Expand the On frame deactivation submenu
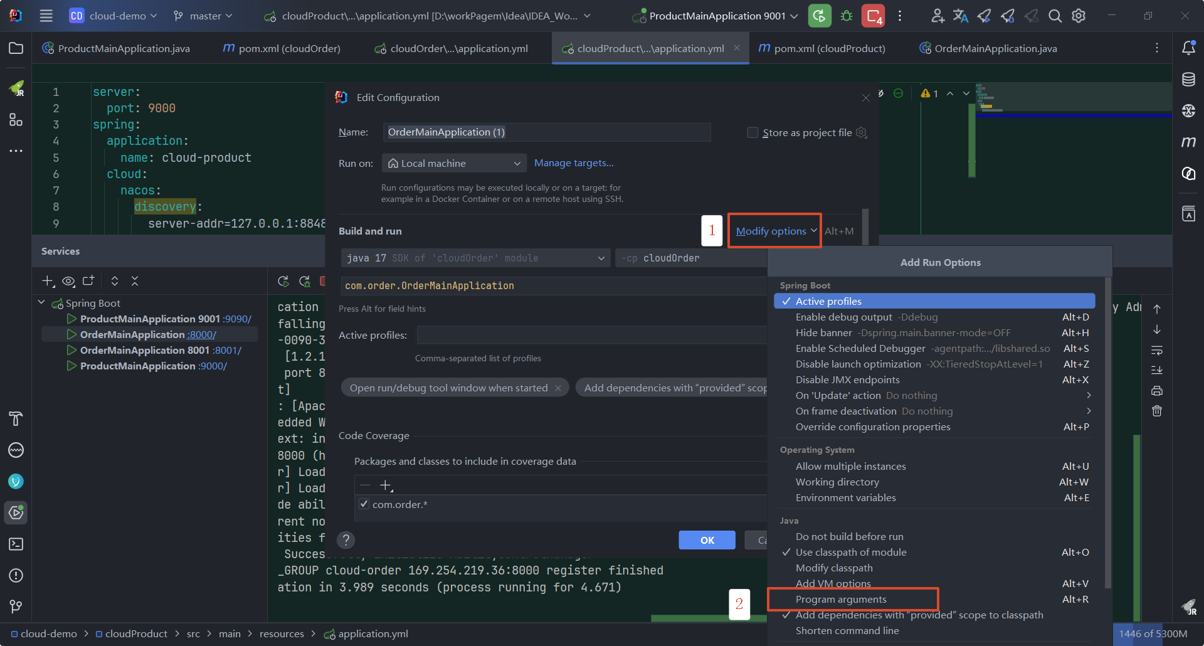 pyautogui.click(x=934, y=411)
